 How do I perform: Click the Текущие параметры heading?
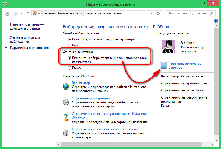pos(173,33)
